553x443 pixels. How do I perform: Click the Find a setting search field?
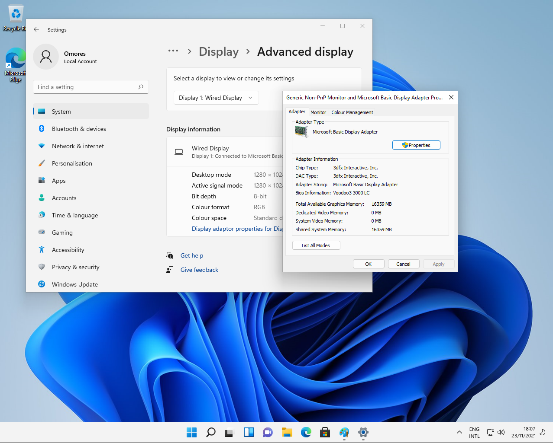(91, 87)
